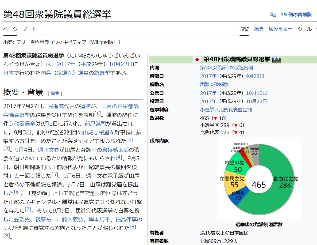Open the 鈴木義弘 link
This screenshot has width=317, height=245.
pos(73,219)
